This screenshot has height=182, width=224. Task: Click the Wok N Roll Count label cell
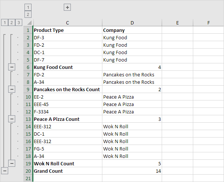[67, 163]
